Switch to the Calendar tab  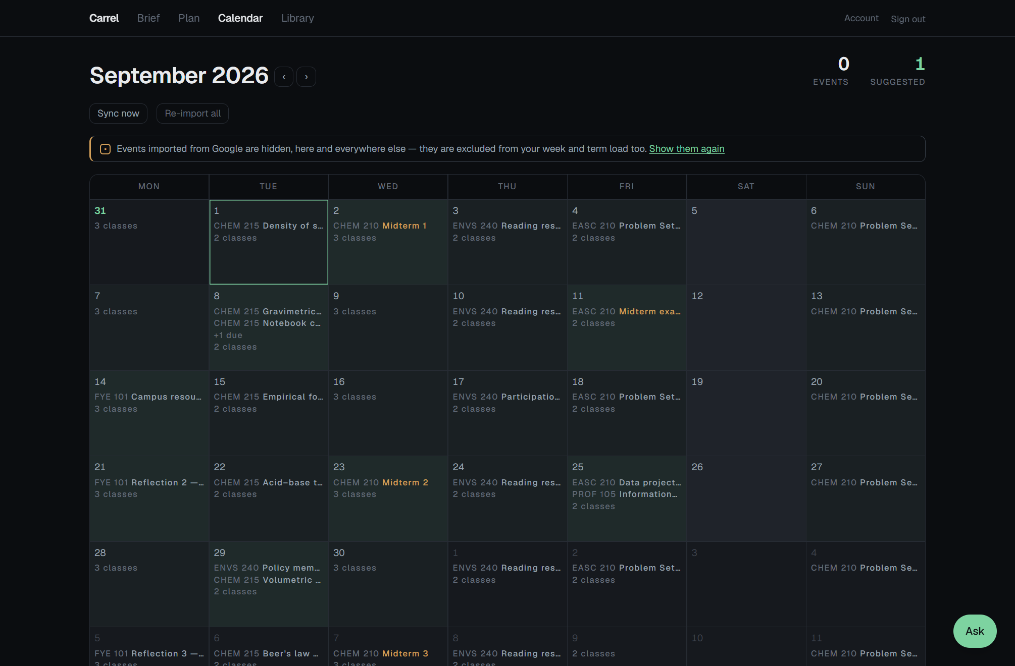(x=240, y=18)
